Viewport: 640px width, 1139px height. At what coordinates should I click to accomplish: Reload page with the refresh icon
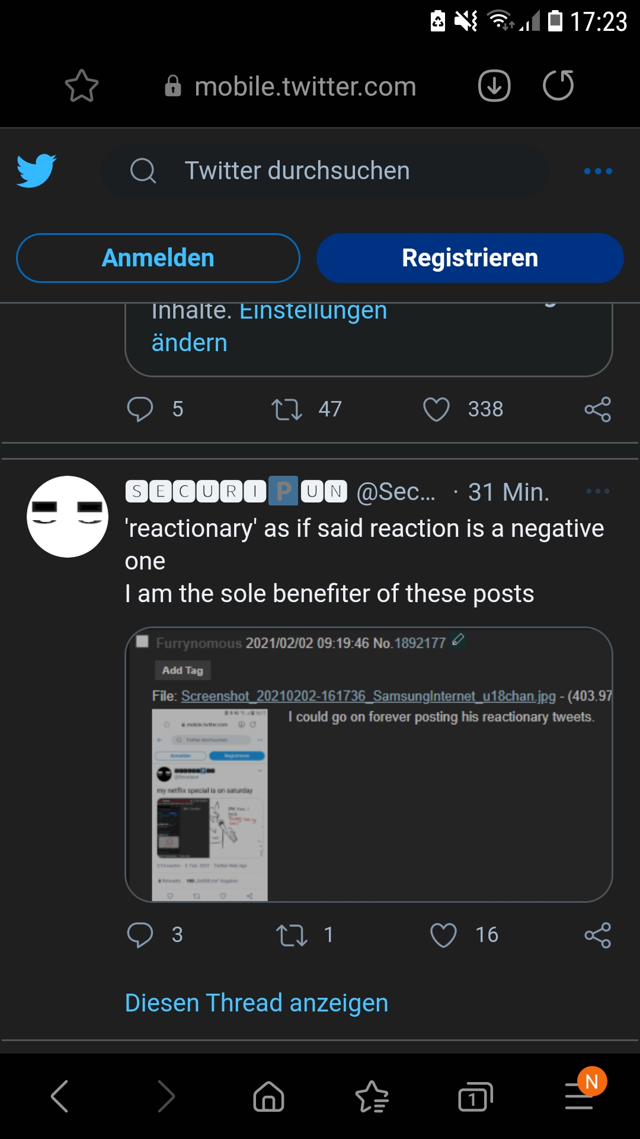(558, 85)
